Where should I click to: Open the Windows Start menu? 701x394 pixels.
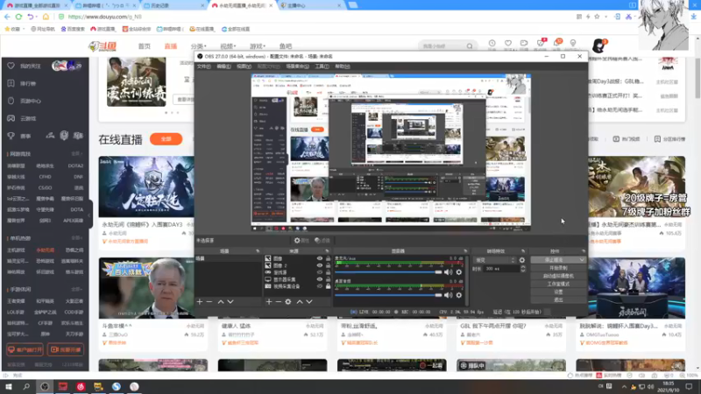[9, 386]
